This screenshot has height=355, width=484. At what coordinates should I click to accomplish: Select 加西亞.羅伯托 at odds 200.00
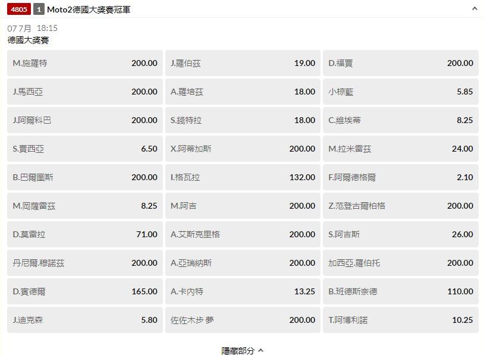point(401,263)
